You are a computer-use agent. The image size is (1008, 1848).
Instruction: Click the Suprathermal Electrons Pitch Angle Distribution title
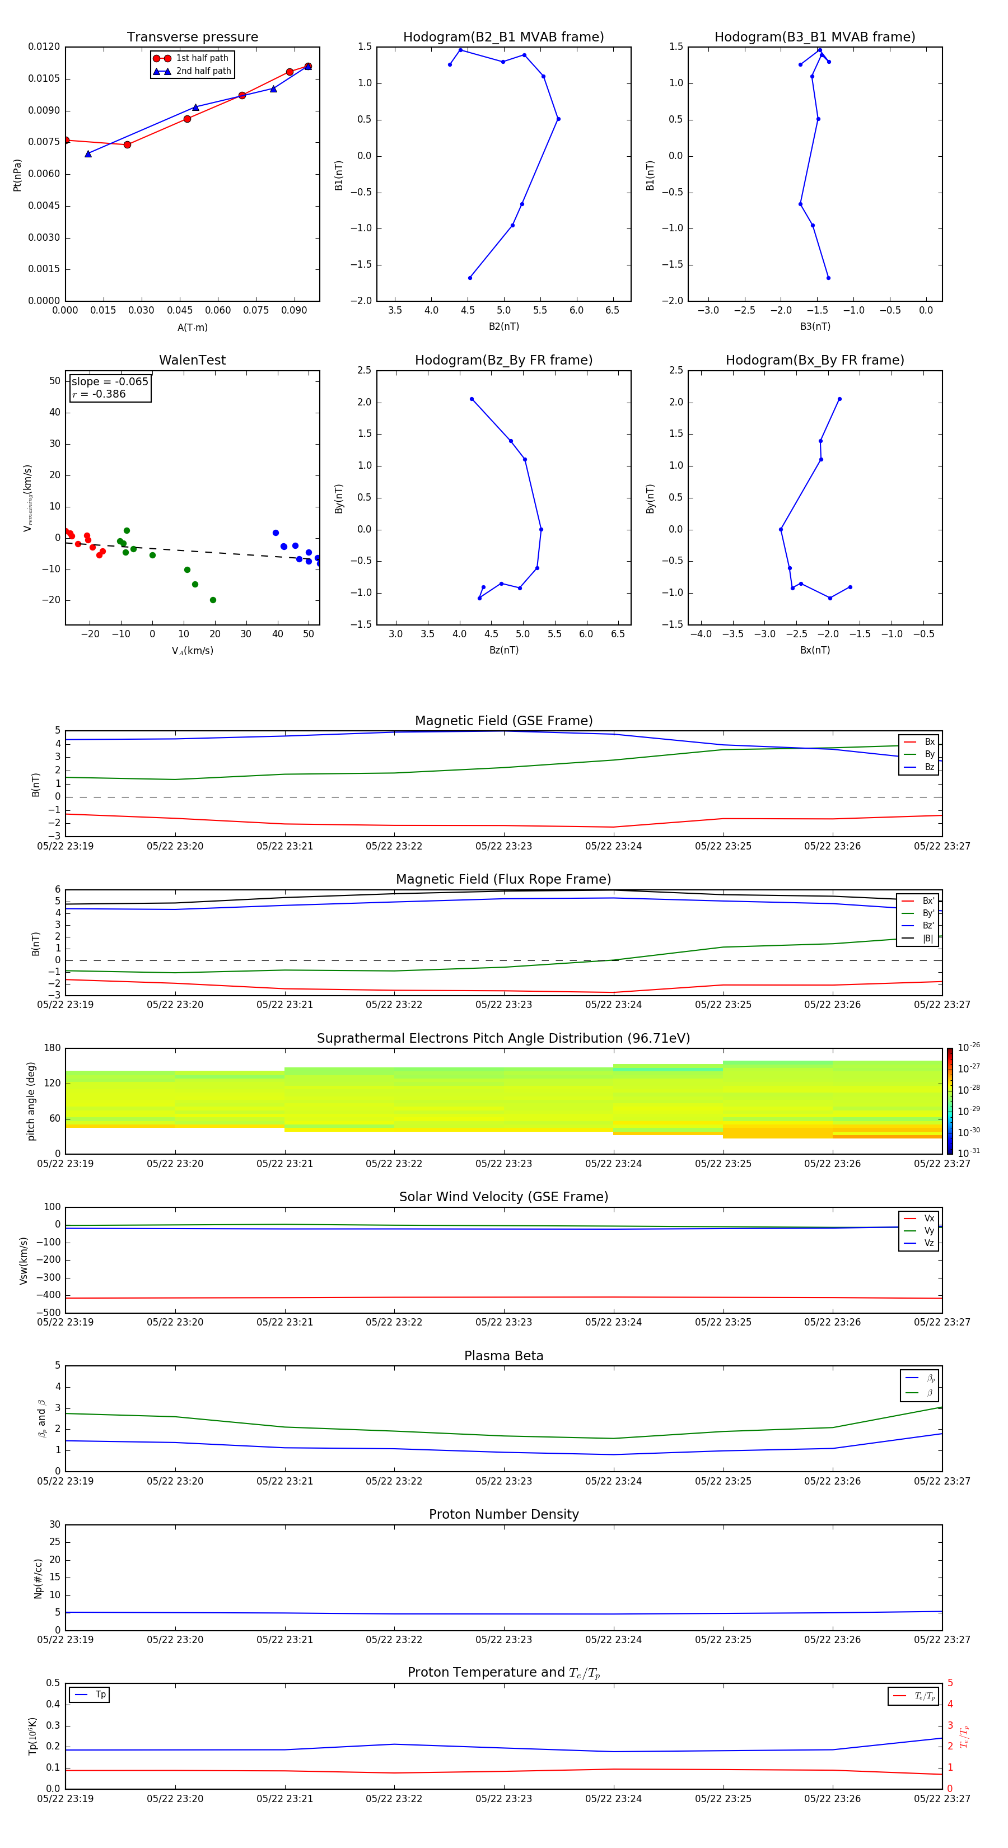pyautogui.click(x=503, y=1038)
